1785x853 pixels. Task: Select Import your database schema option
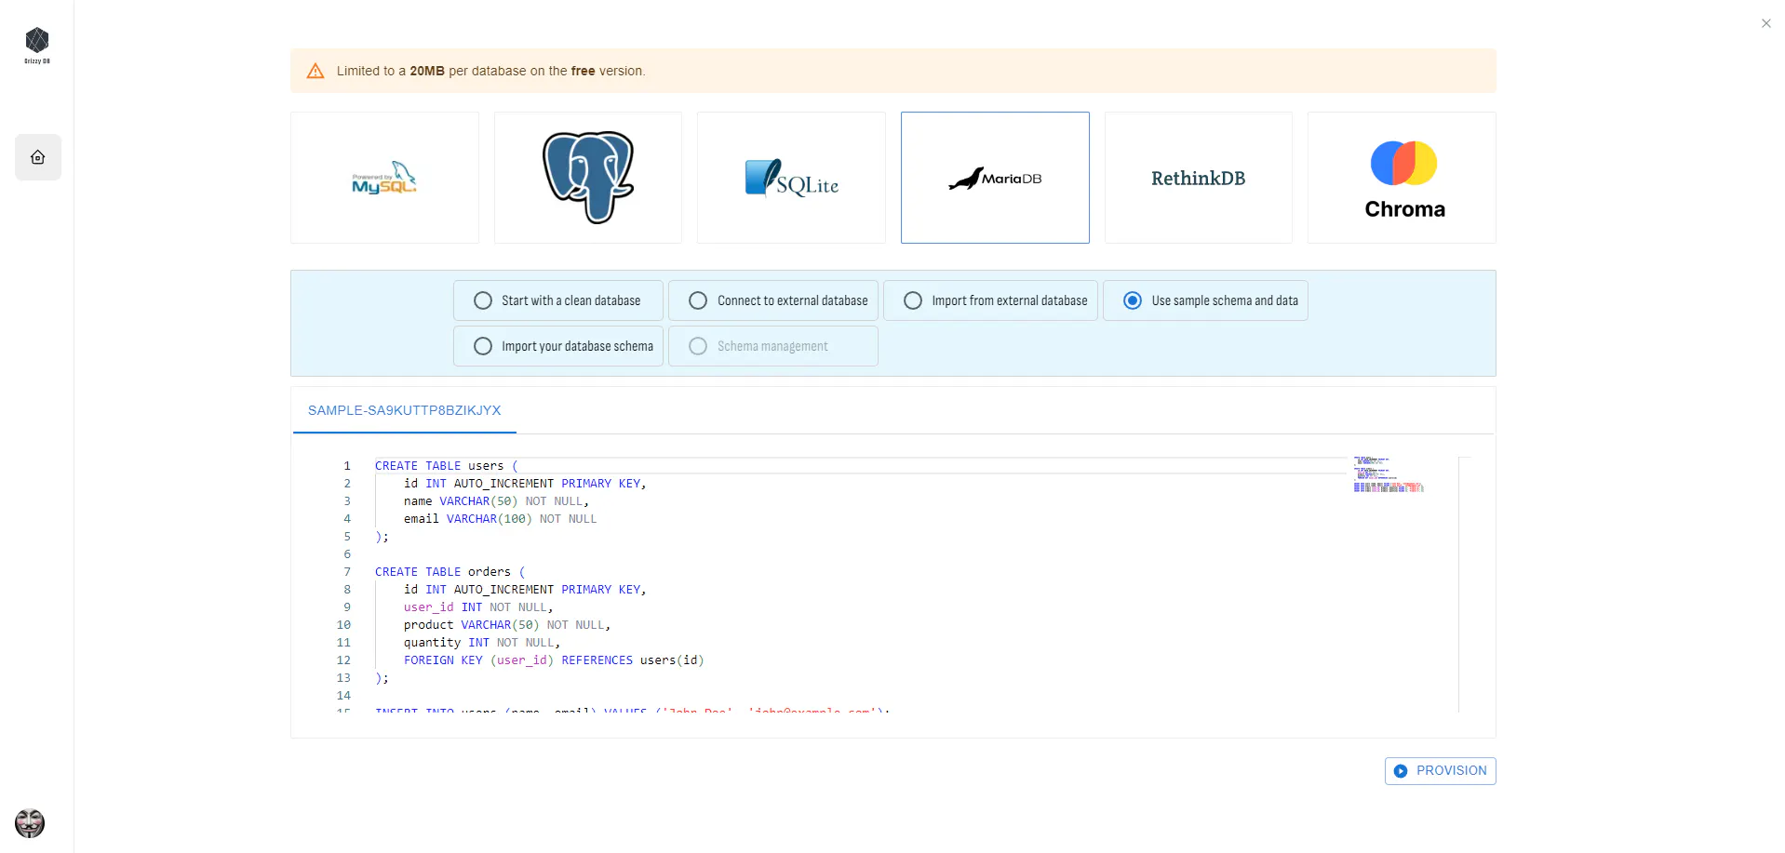coord(558,346)
